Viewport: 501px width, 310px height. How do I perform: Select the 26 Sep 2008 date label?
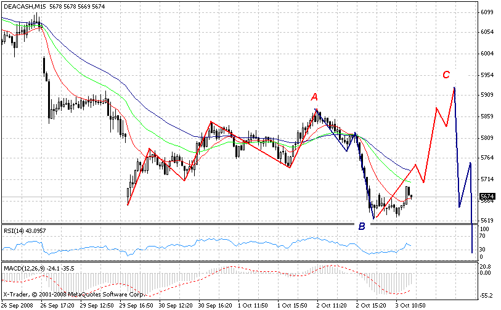click(x=18, y=305)
